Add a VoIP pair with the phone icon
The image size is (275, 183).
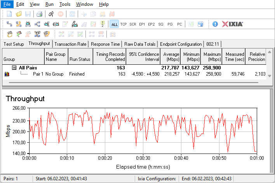pos(19,24)
